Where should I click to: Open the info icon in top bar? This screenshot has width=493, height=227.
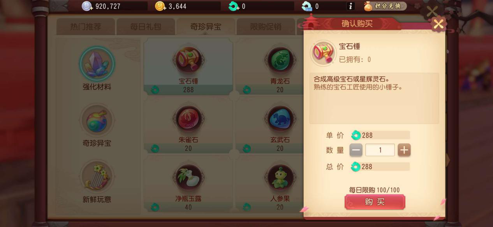pos(350,6)
